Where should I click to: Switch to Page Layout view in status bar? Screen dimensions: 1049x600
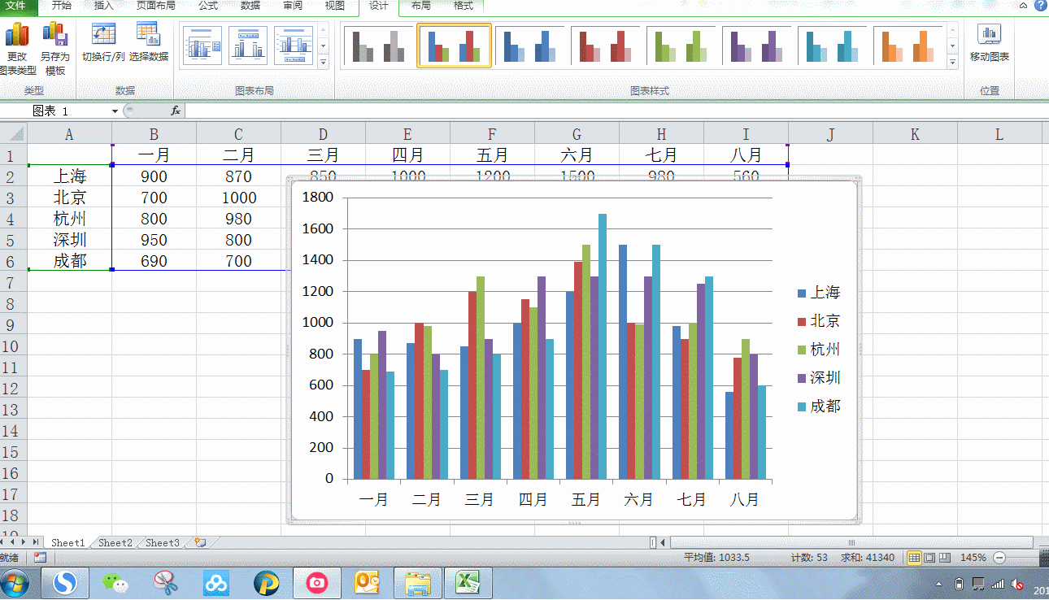tap(929, 558)
